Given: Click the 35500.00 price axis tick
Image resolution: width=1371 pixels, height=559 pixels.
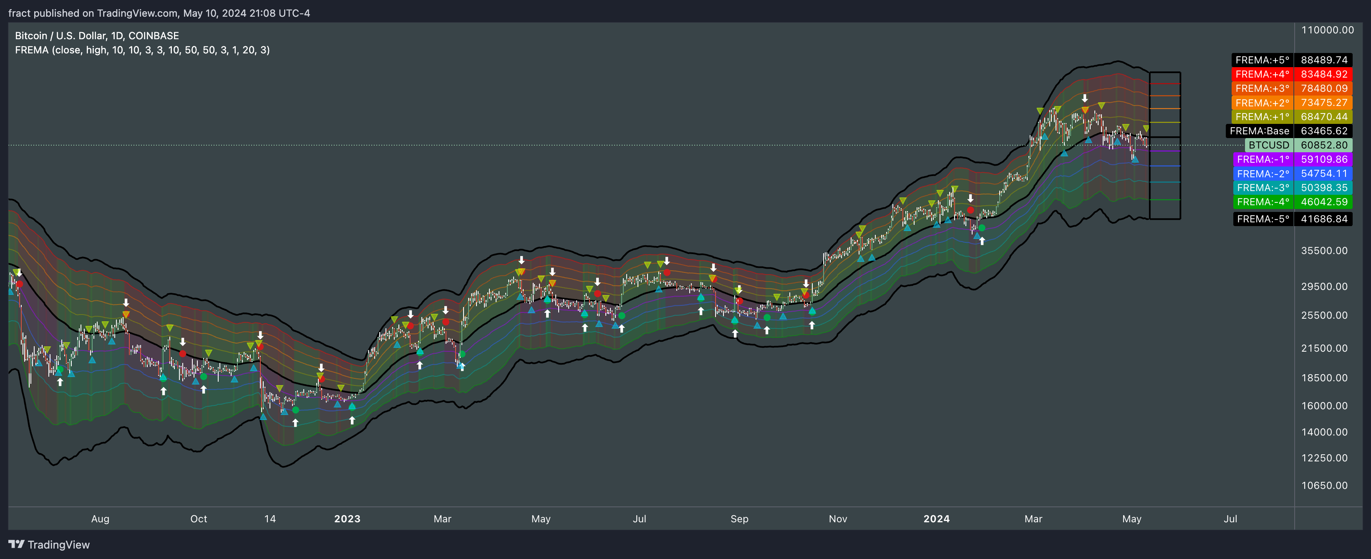Looking at the screenshot, I should (1324, 251).
